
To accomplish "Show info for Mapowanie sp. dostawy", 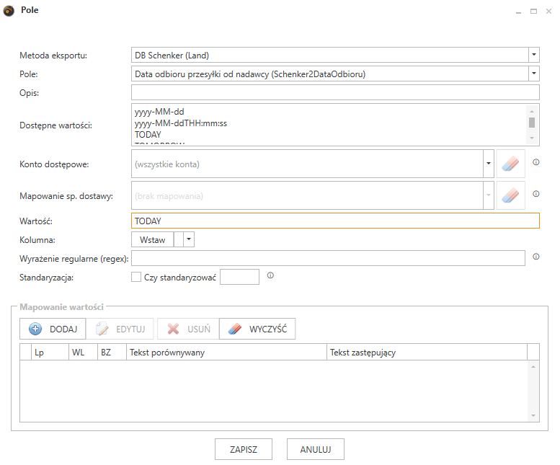I will pos(535,194).
